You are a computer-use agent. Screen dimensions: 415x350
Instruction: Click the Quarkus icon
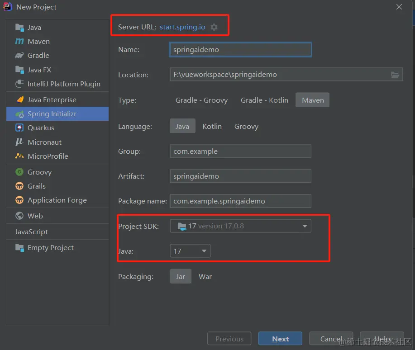19,128
